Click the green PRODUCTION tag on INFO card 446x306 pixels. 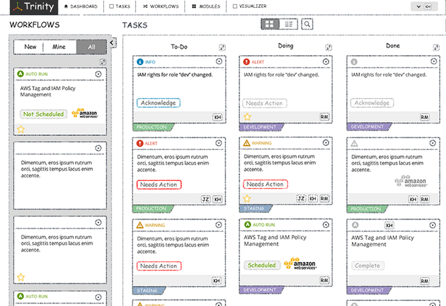[x=150, y=127]
